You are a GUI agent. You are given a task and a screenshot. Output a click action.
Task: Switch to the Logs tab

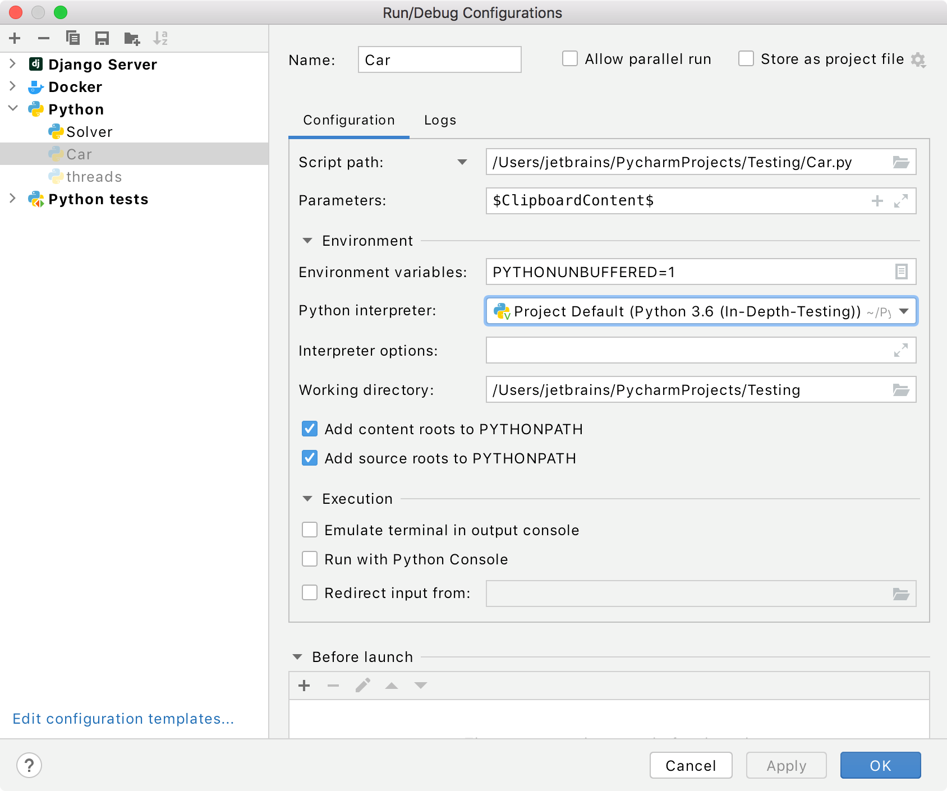[x=440, y=119]
